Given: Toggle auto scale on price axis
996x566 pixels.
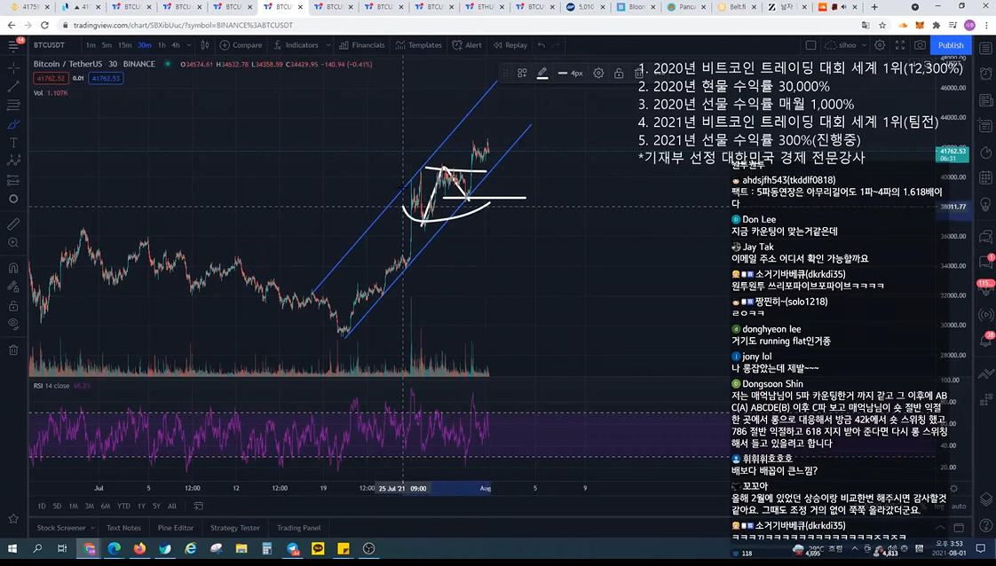Looking at the screenshot, I should point(959,506).
